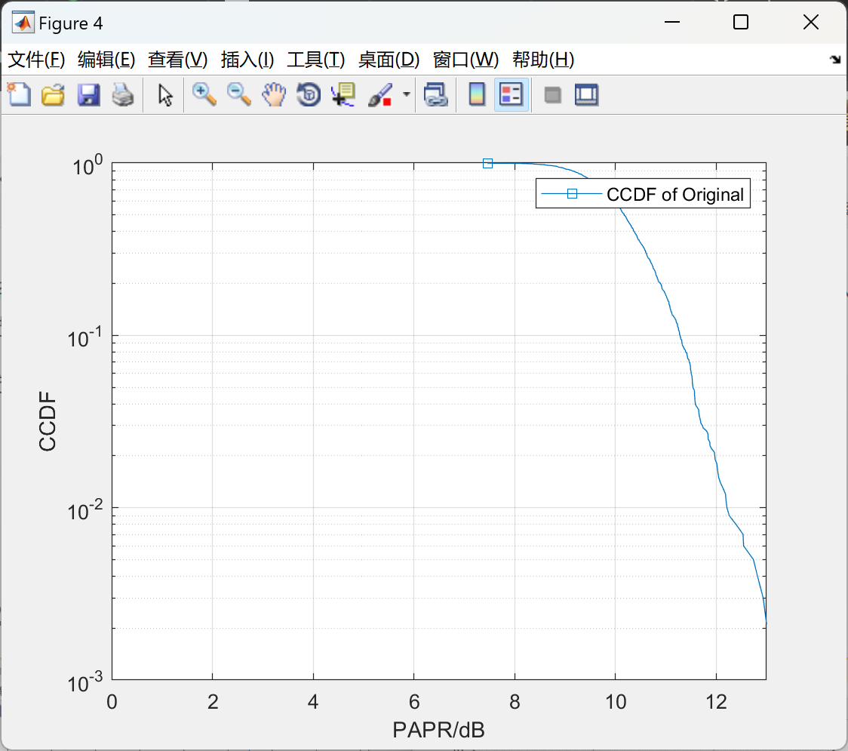The width and height of the screenshot is (848, 751).
Task: Open the 窗口(W) menu
Action: (x=465, y=60)
